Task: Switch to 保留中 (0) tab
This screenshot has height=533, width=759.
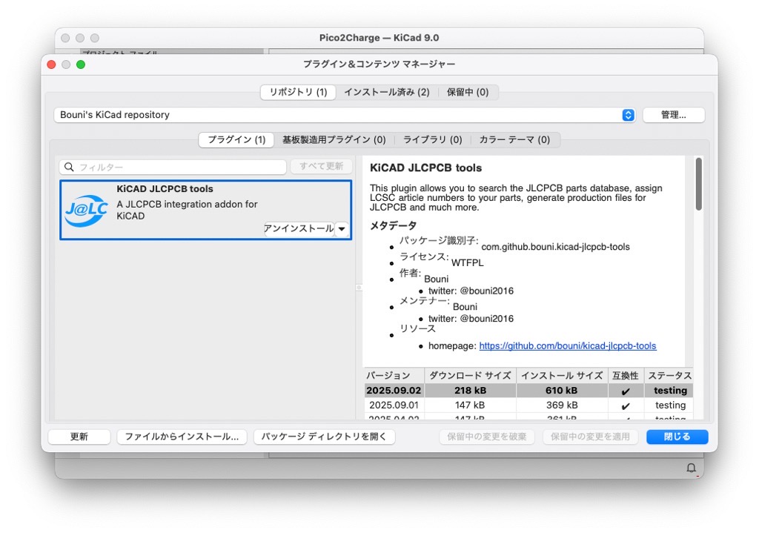Action: coord(468,92)
